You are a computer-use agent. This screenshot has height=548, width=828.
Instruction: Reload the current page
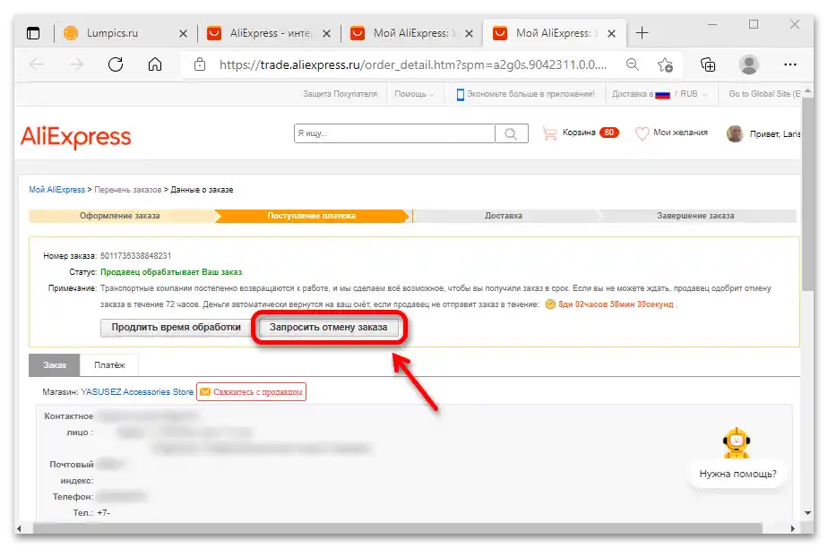pyautogui.click(x=116, y=64)
